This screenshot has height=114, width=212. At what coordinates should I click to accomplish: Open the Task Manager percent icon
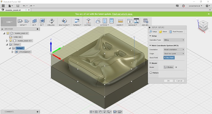coord(136,21)
